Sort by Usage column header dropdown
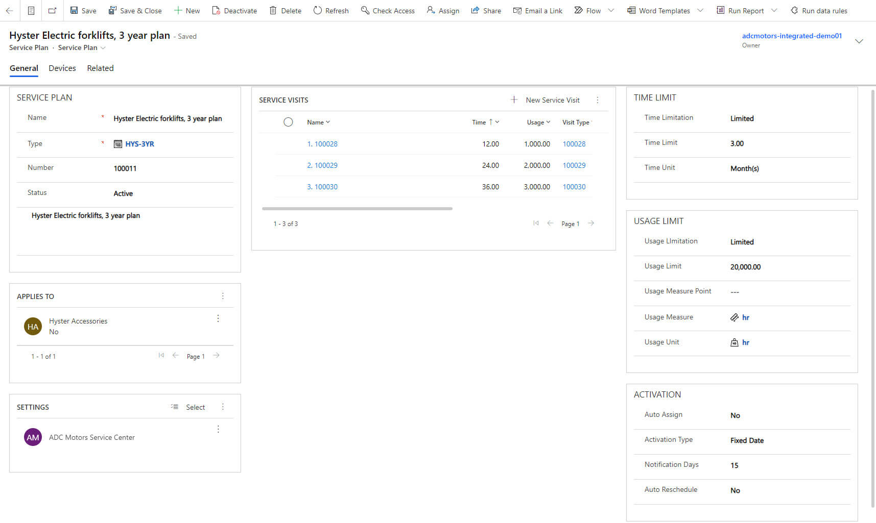Screen dimensions: 876x523 pyautogui.click(x=538, y=122)
